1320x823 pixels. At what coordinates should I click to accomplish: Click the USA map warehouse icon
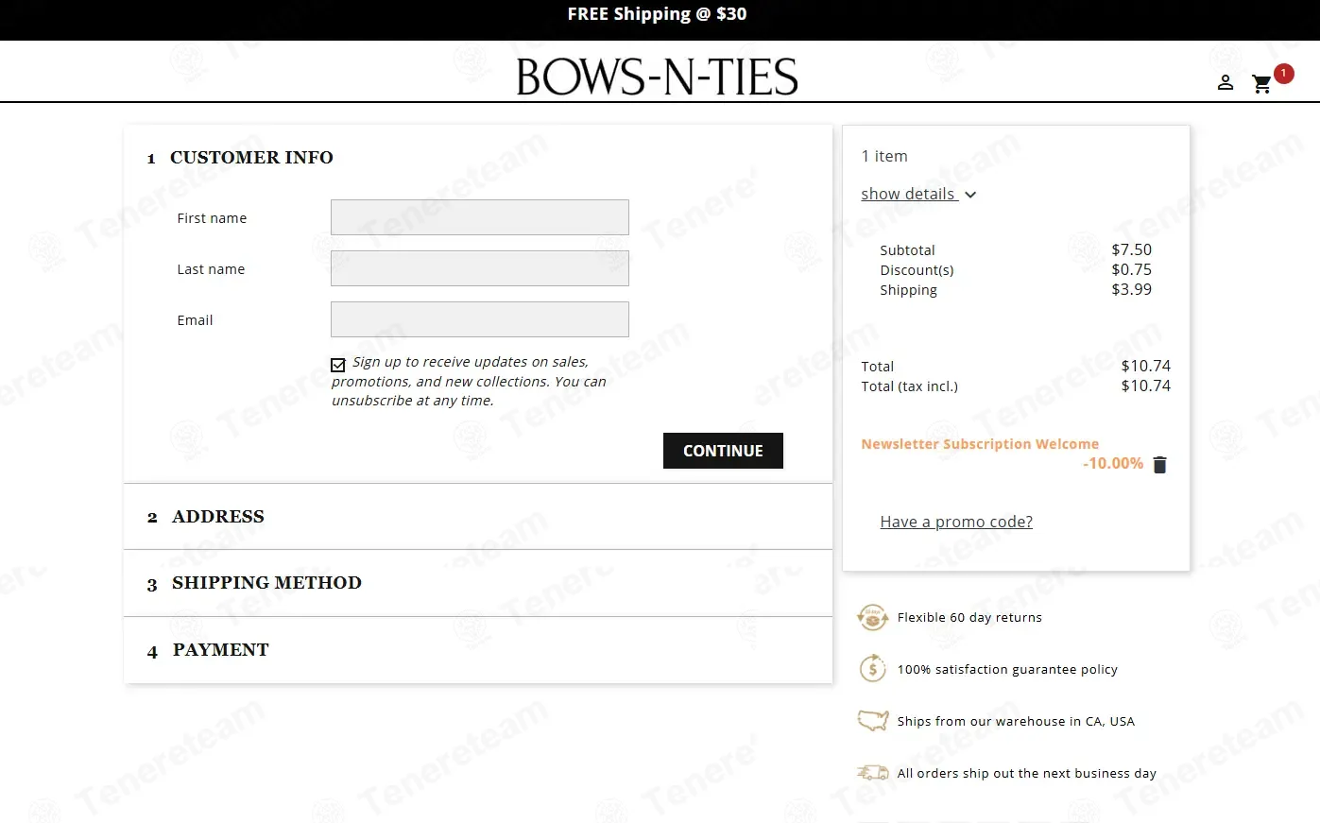click(872, 721)
